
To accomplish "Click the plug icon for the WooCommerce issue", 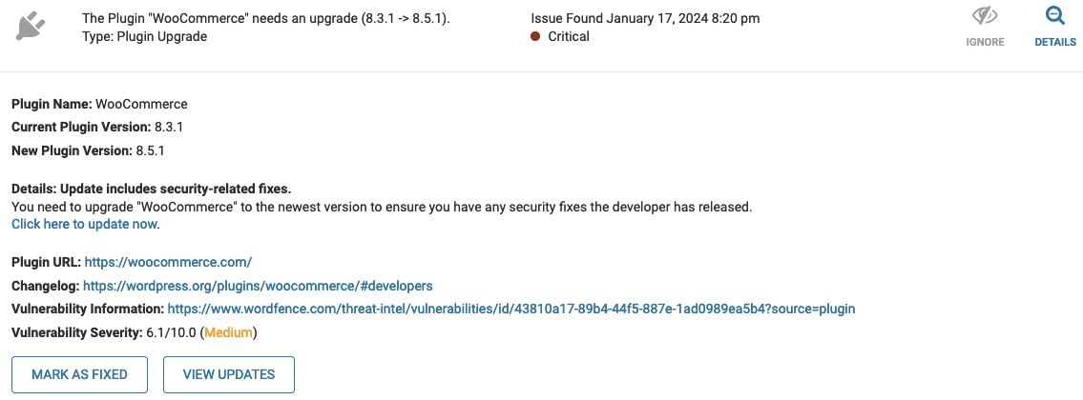I will click(31, 27).
